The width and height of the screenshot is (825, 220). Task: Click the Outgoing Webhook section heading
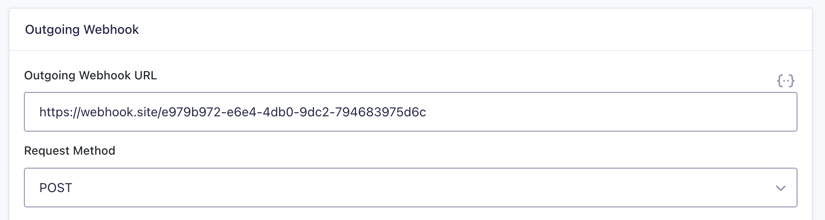click(x=82, y=30)
